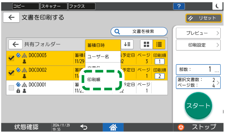Tap ストップ stop button
Screen dimensions: 226x133
(198, 127)
